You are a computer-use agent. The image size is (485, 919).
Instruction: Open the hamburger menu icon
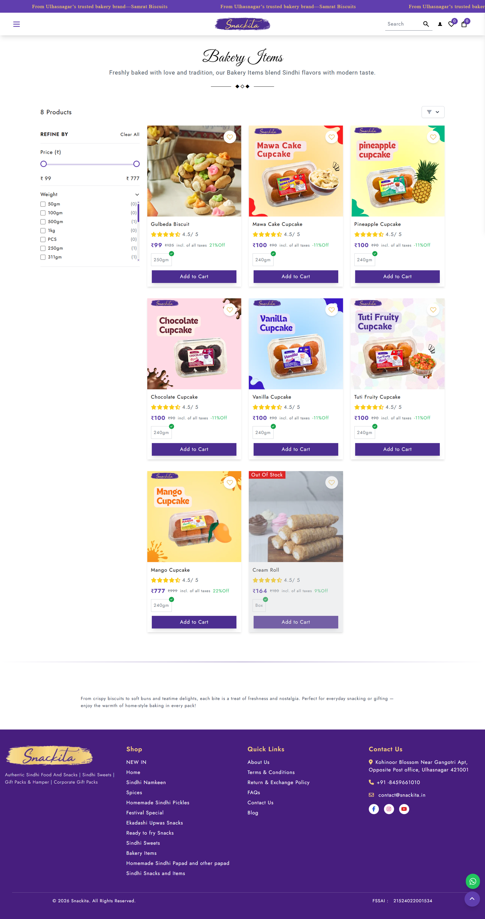16,24
